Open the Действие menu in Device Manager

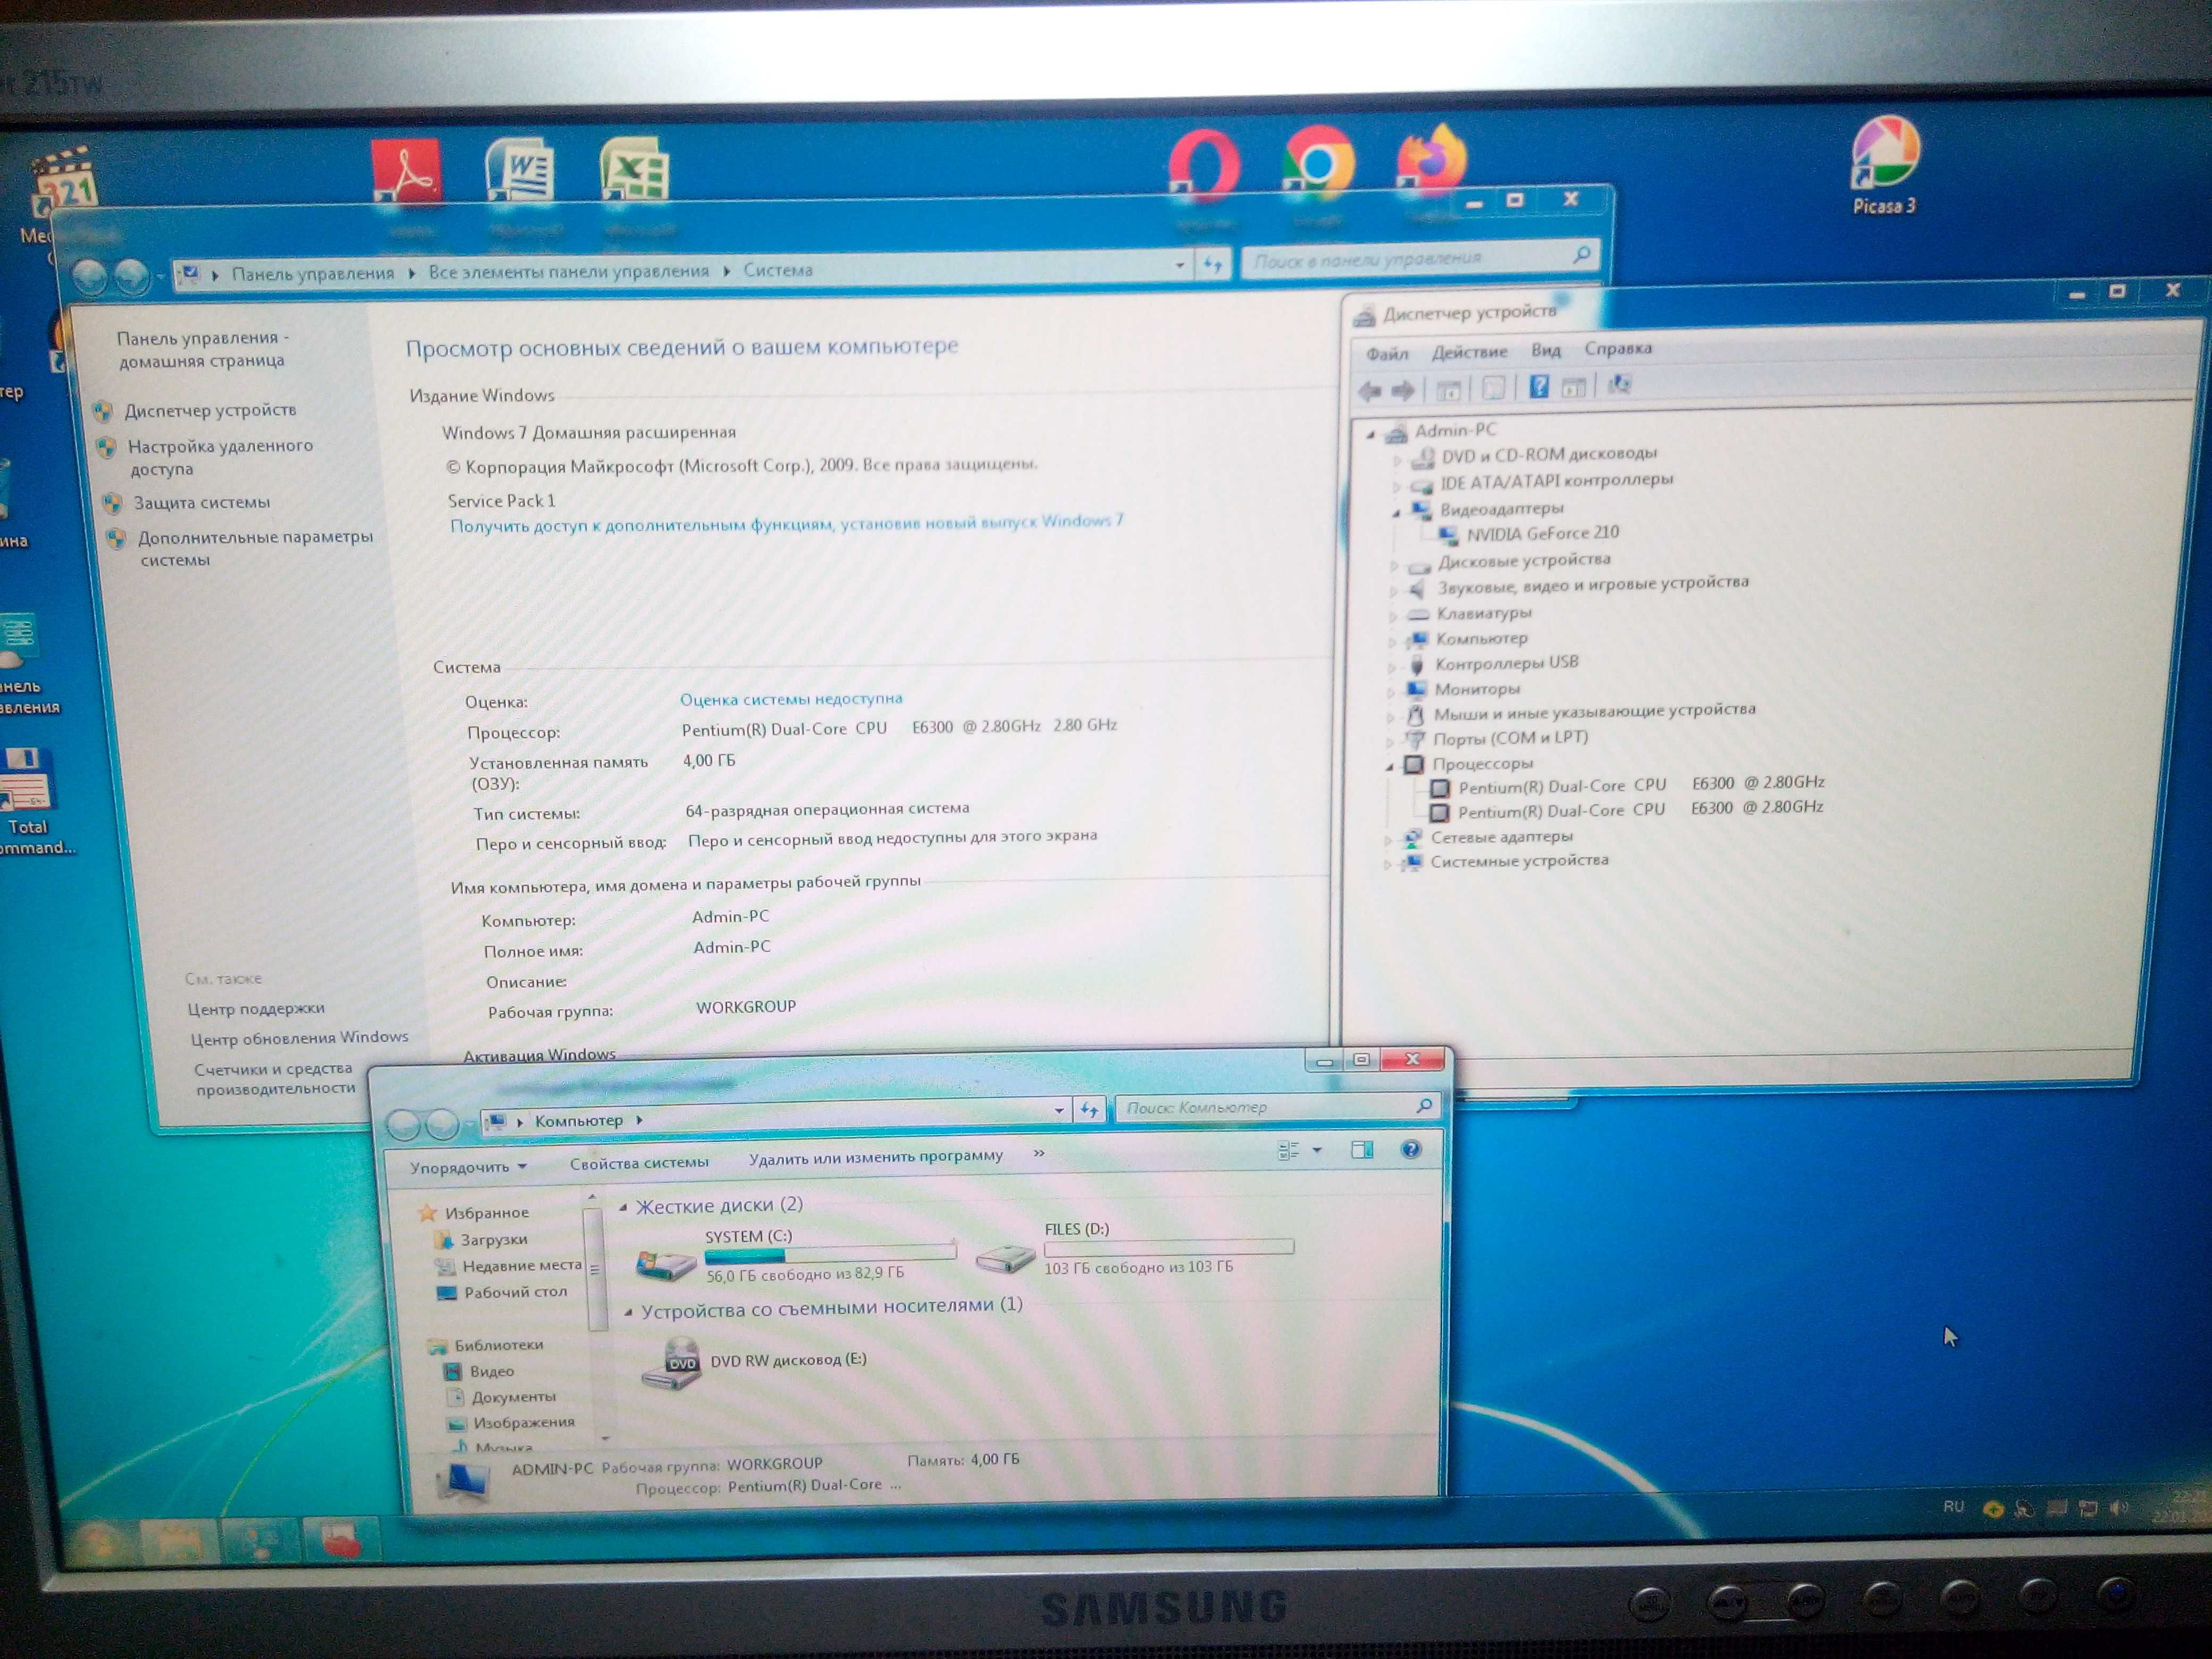pyautogui.click(x=1469, y=352)
